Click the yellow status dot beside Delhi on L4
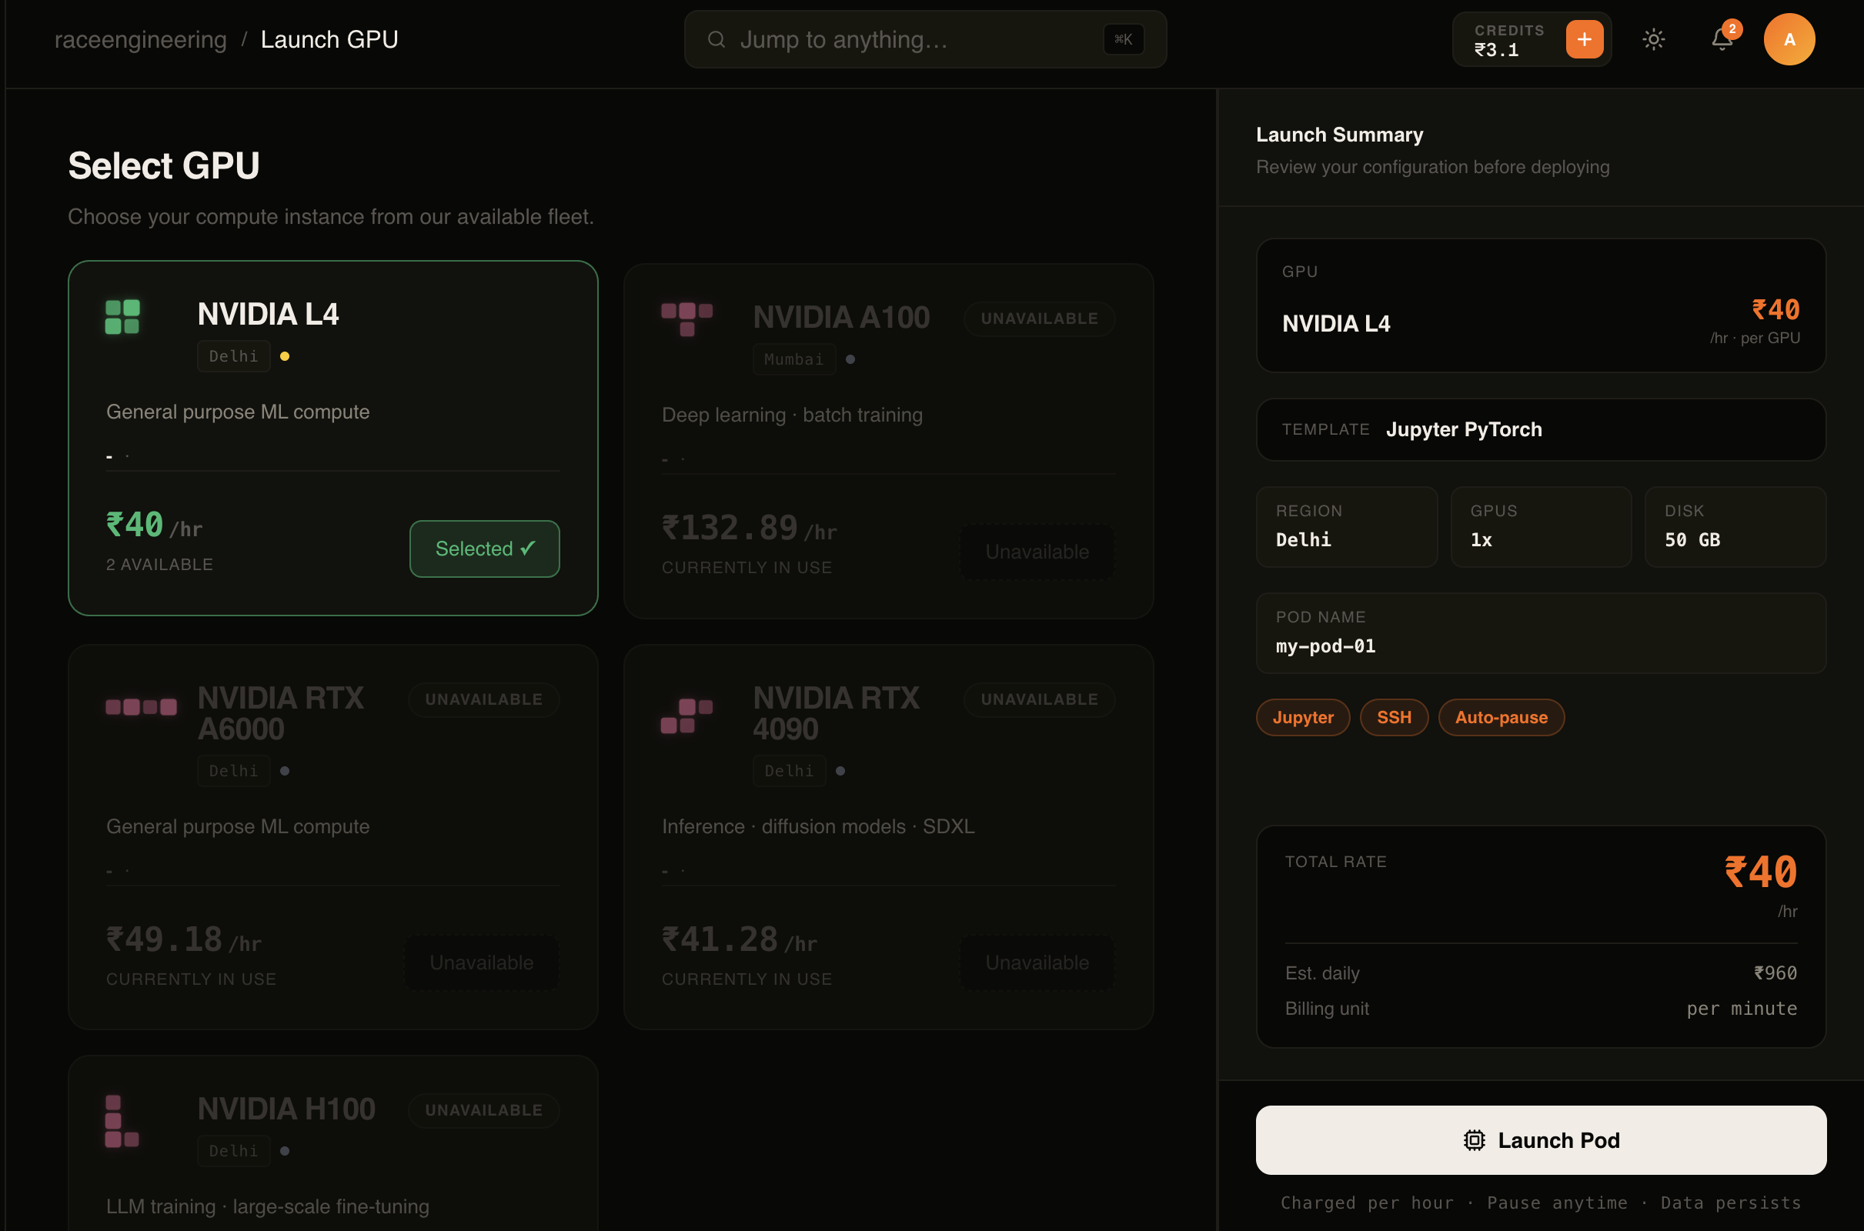Viewport: 1864px width, 1231px height. tap(285, 356)
